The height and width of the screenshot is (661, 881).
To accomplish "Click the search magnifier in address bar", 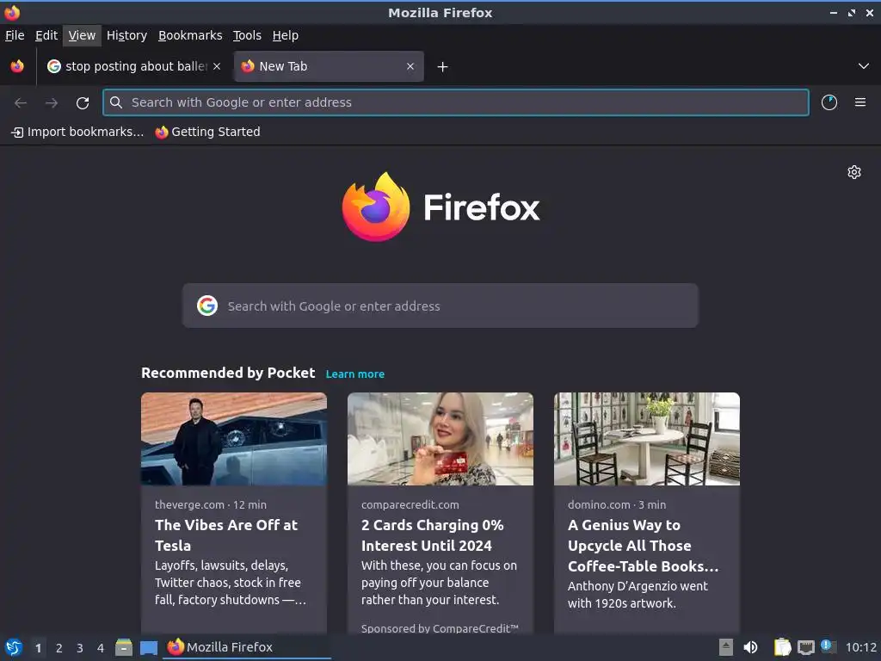I will (x=116, y=102).
